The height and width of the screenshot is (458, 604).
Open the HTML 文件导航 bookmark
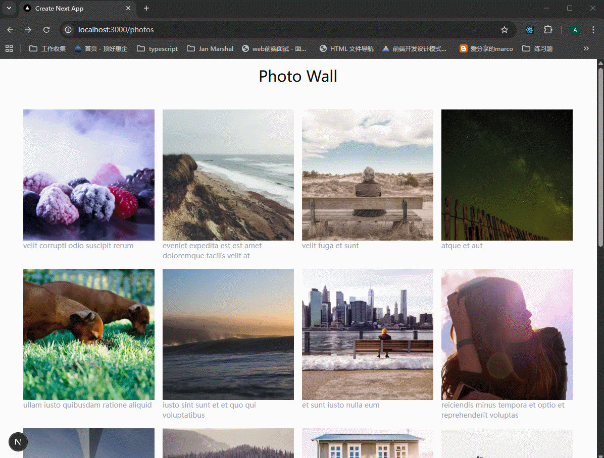[x=346, y=48]
